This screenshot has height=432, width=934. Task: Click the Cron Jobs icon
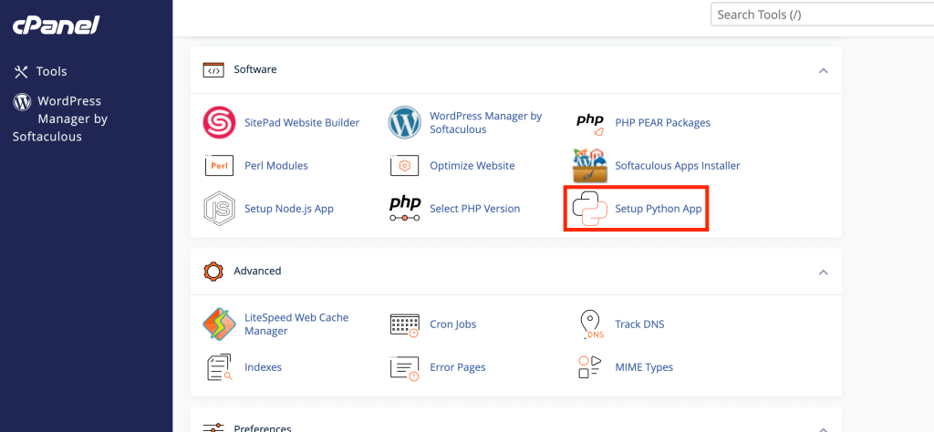[404, 324]
